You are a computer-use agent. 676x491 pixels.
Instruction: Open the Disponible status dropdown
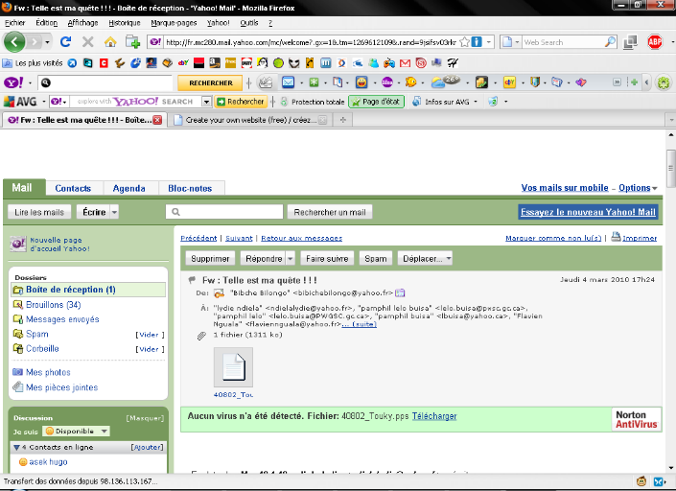point(105,432)
